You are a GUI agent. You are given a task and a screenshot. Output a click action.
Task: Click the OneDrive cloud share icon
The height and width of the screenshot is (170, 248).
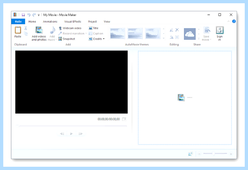pos(190,34)
